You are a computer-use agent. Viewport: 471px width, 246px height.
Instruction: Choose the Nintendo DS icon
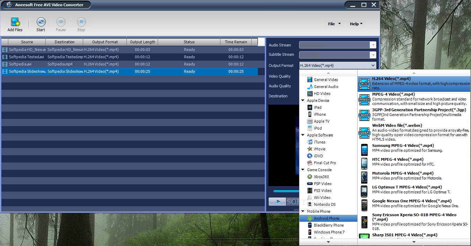point(310,204)
